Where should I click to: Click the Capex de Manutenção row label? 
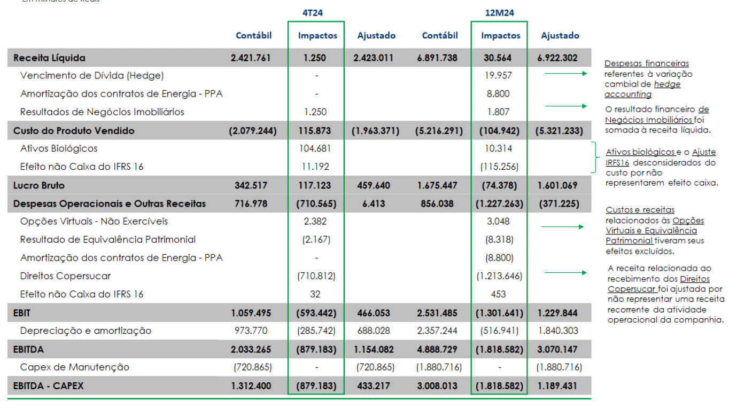tap(74, 367)
